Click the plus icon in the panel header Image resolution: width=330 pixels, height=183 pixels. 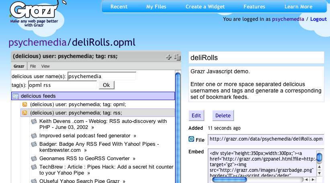click(168, 57)
